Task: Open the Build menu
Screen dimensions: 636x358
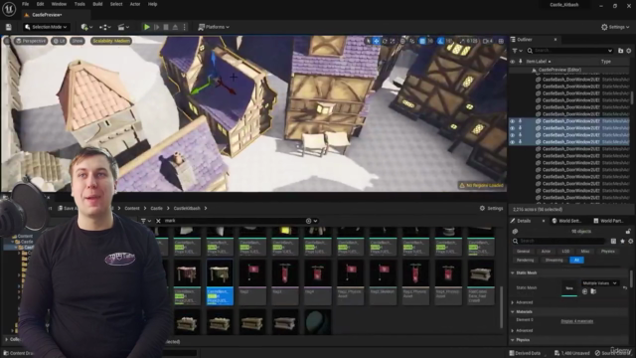Action: pyautogui.click(x=97, y=4)
